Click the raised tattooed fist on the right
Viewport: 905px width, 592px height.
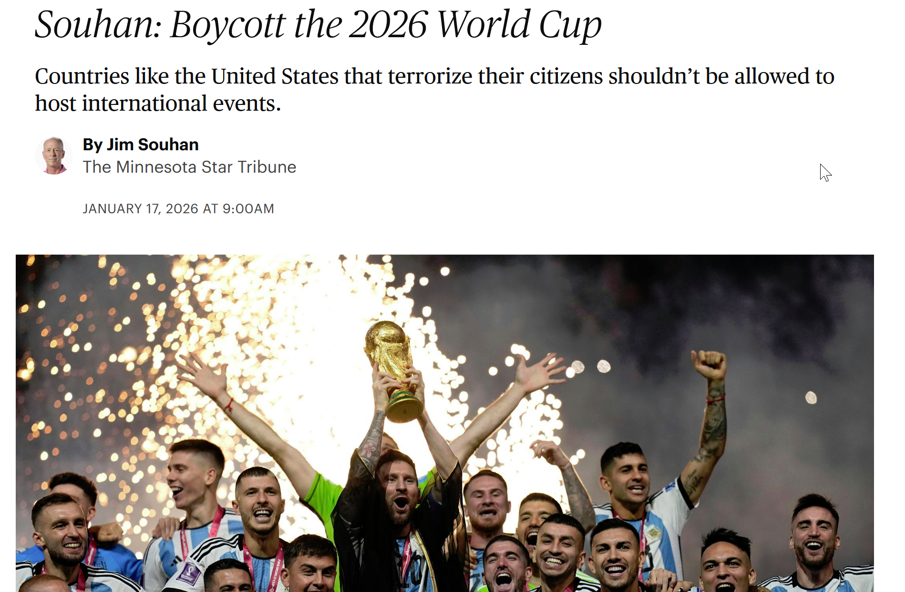tap(710, 365)
